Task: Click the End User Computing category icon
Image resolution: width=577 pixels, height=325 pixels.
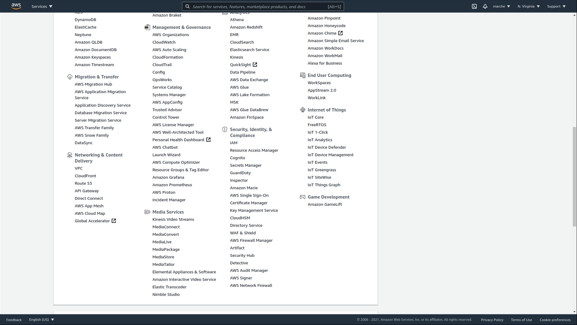Action: pyautogui.click(x=302, y=75)
